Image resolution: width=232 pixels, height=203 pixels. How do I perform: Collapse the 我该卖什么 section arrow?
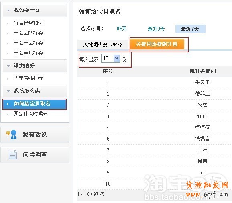[8, 10]
